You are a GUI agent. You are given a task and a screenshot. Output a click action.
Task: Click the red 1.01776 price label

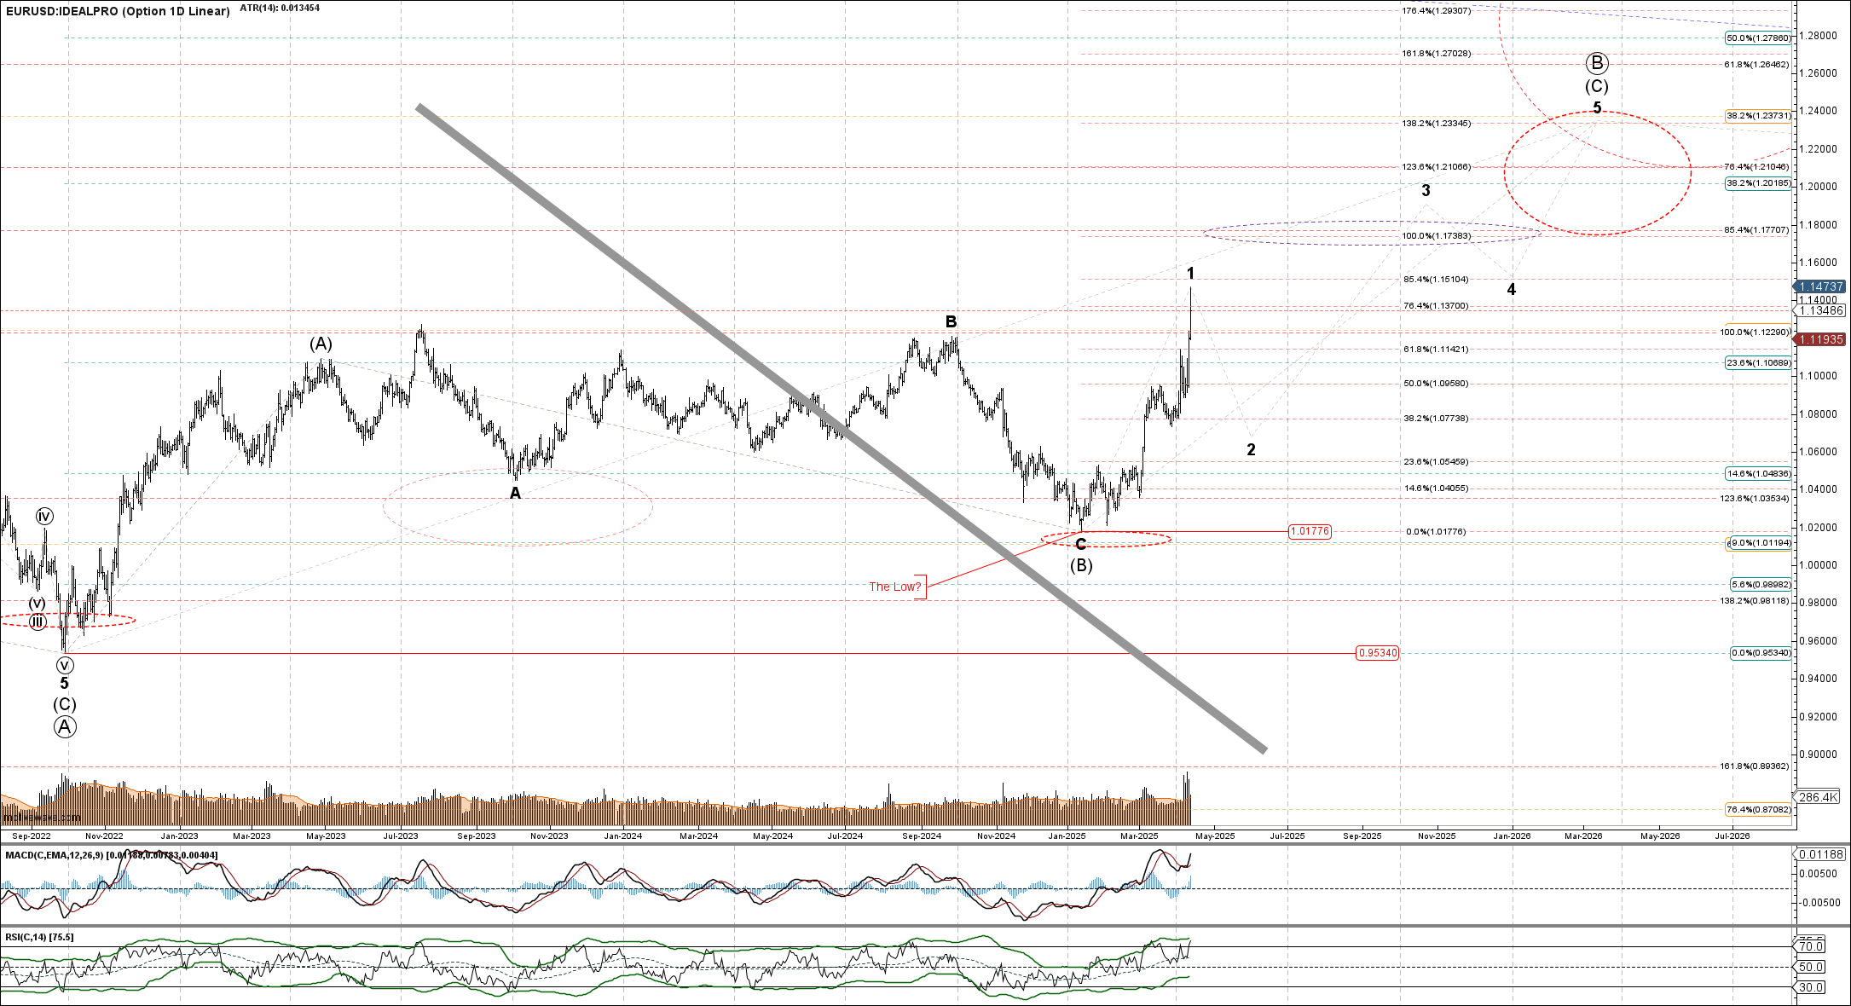pos(1309,531)
